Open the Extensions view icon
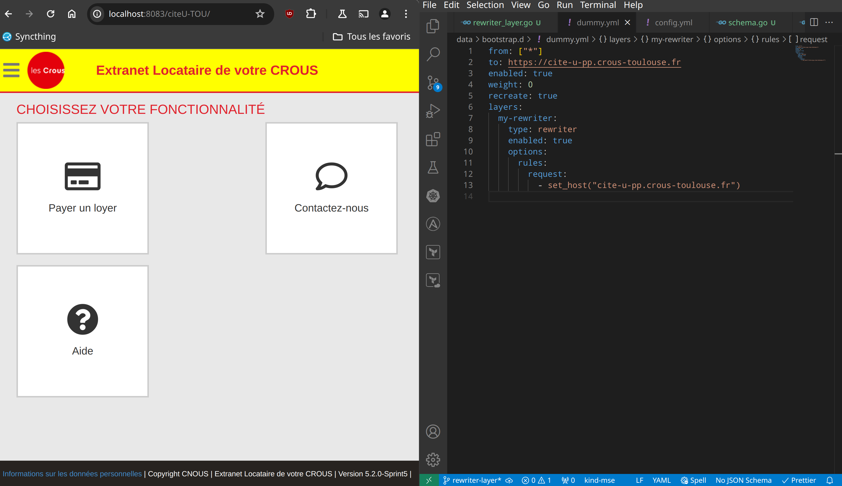Image resolution: width=842 pixels, height=486 pixels. pos(433,139)
